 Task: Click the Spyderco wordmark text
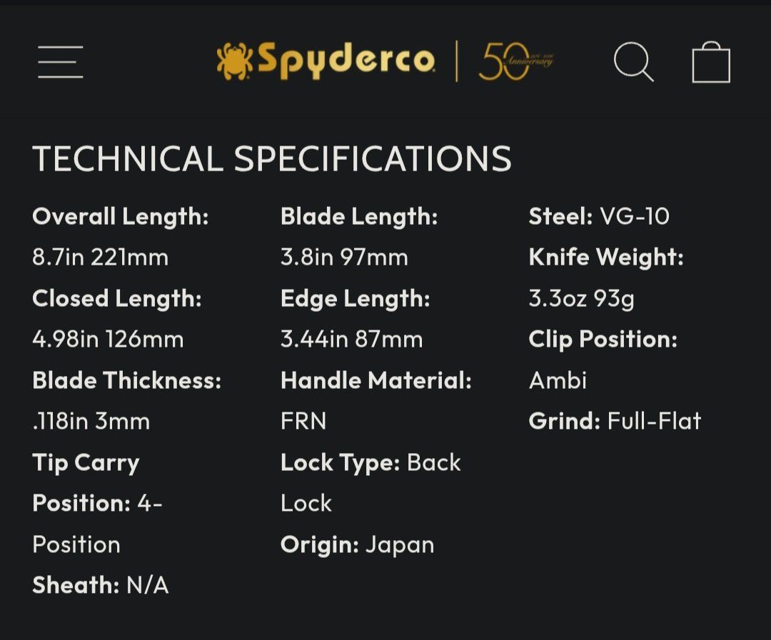346,61
